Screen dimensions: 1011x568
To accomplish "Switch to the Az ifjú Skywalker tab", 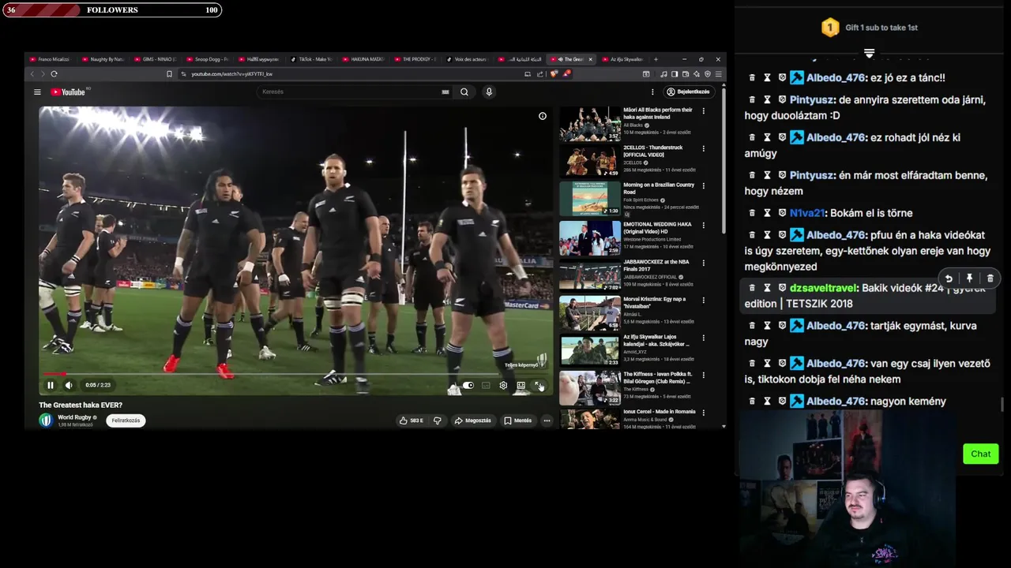I will [623, 59].
